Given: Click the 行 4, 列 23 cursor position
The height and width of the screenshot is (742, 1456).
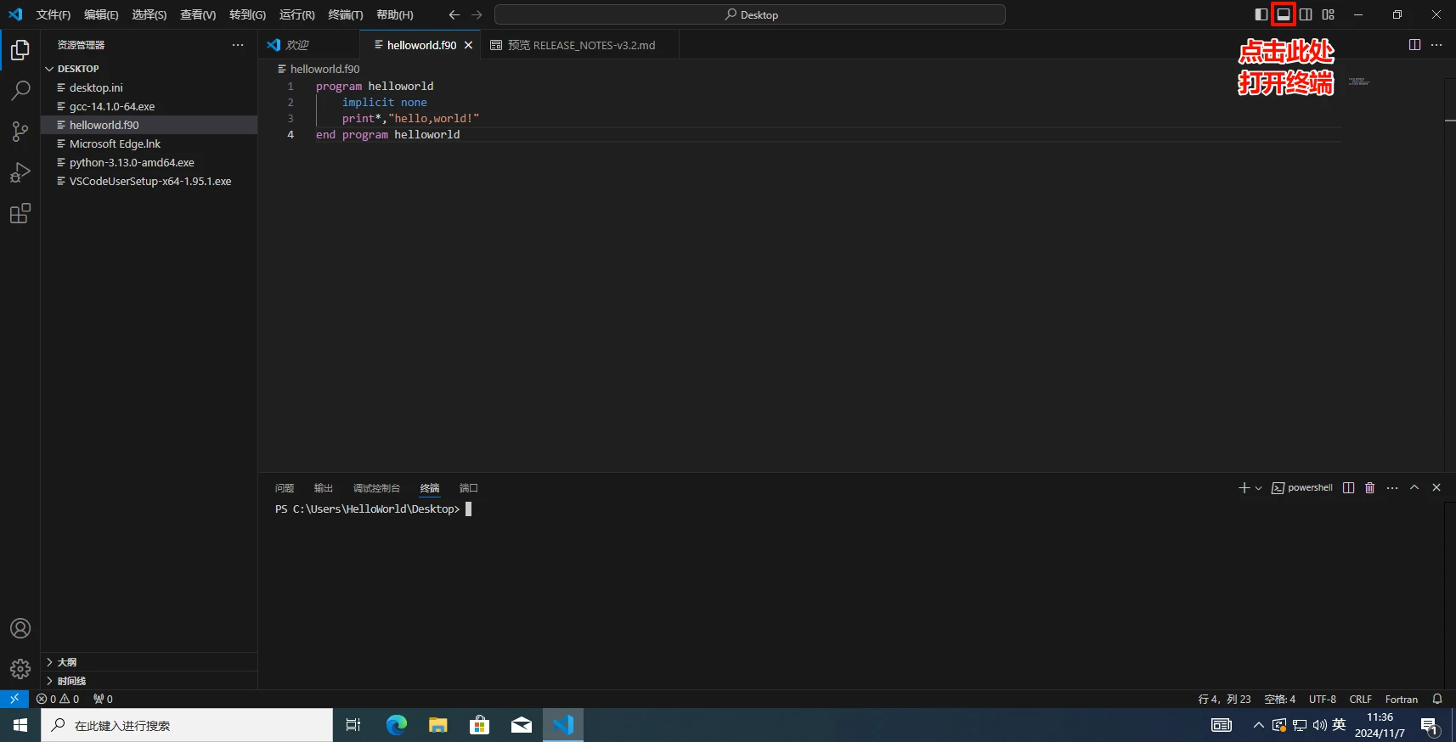Looking at the screenshot, I should tap(1224, 699).
